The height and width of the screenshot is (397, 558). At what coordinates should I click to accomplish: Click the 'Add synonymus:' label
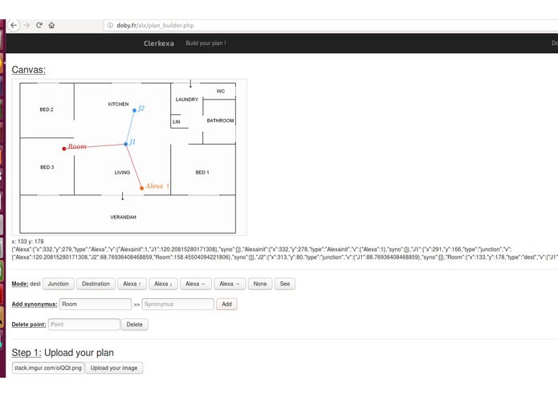coord(35,304)
